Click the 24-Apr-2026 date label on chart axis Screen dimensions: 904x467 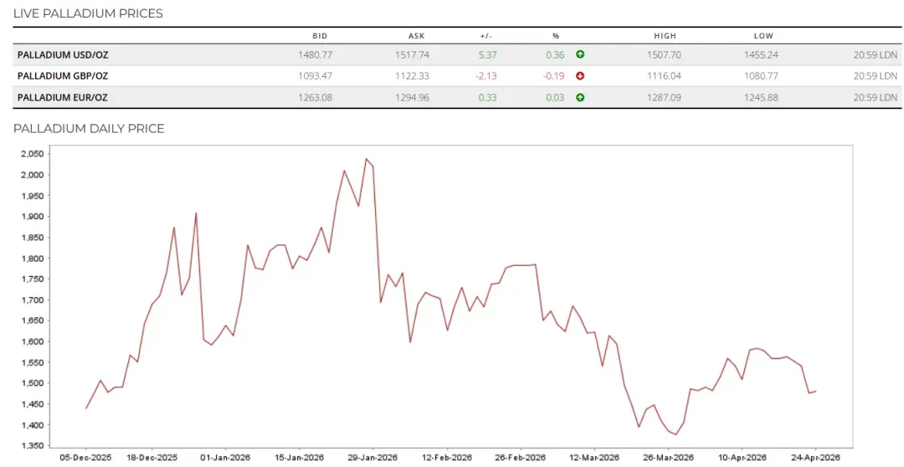[815, 458]
